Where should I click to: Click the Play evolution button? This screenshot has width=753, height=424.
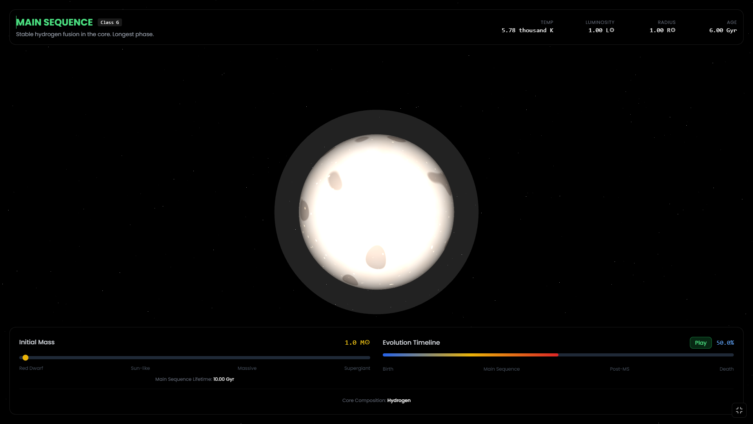(x=700, y=343)
